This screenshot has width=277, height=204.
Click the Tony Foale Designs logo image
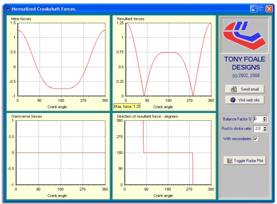[245, 36]
